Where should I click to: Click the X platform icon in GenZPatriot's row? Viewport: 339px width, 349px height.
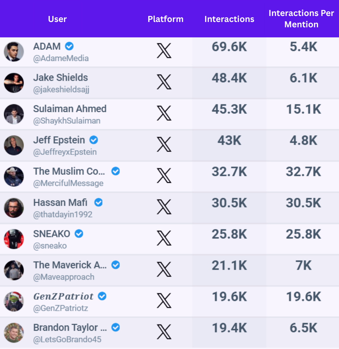pos(164,301)
